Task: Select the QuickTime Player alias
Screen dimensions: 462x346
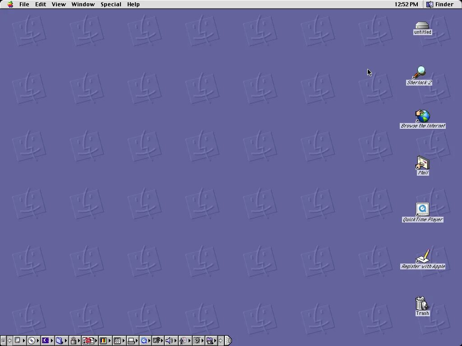Action: 422,213
